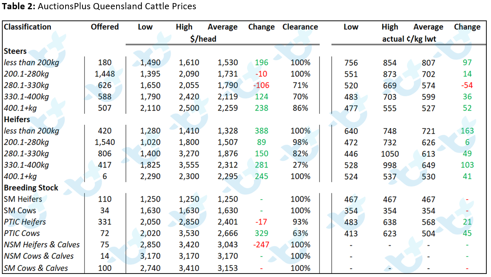Select the red ¢/kg change value -54
This screenshot has width=491, height=277.
(467, 86)
